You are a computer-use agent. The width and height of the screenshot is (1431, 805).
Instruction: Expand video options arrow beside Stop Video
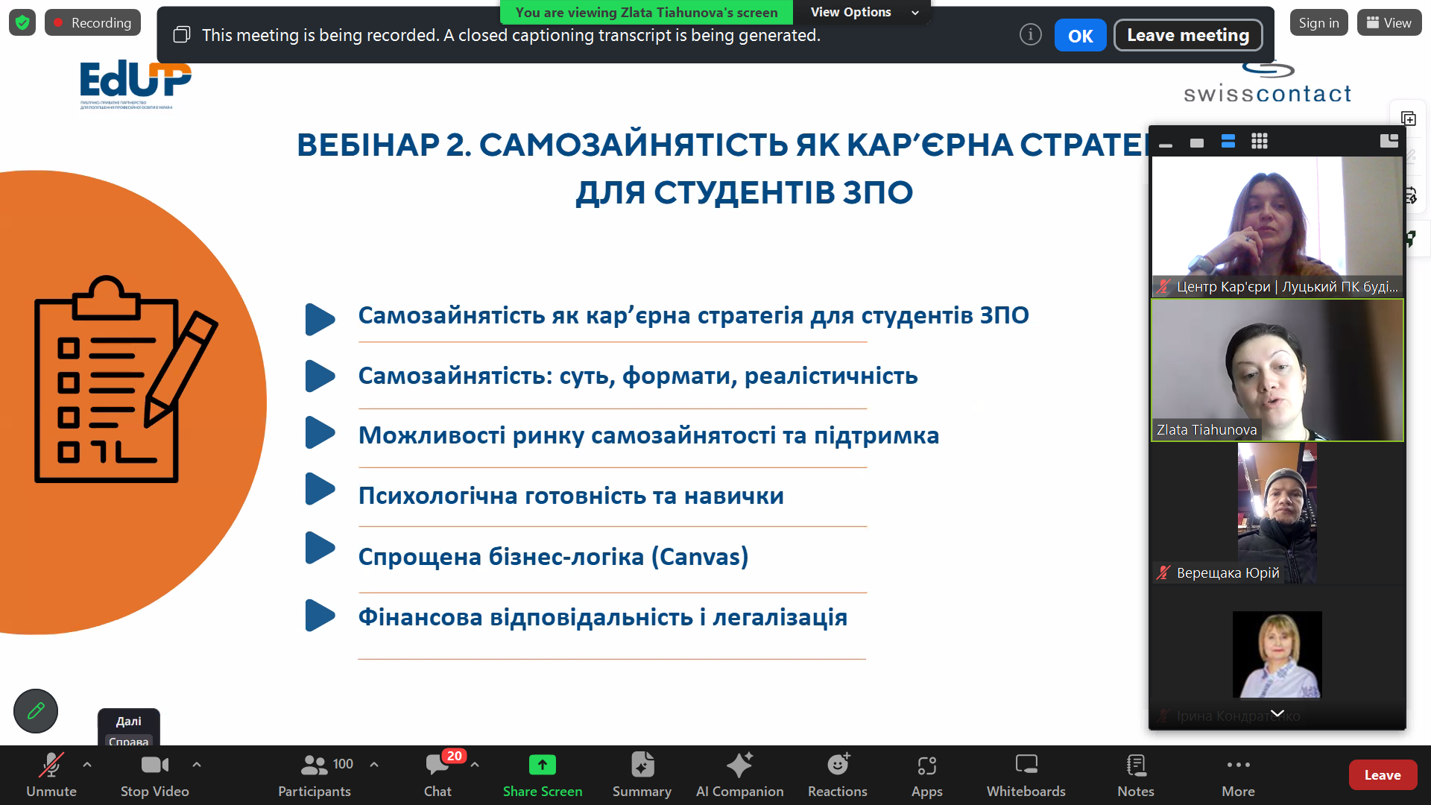197,764
